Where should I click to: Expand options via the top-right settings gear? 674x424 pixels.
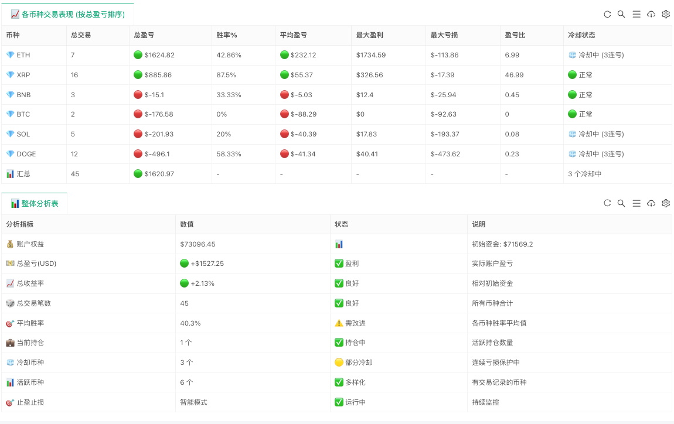tap(665, 14)
